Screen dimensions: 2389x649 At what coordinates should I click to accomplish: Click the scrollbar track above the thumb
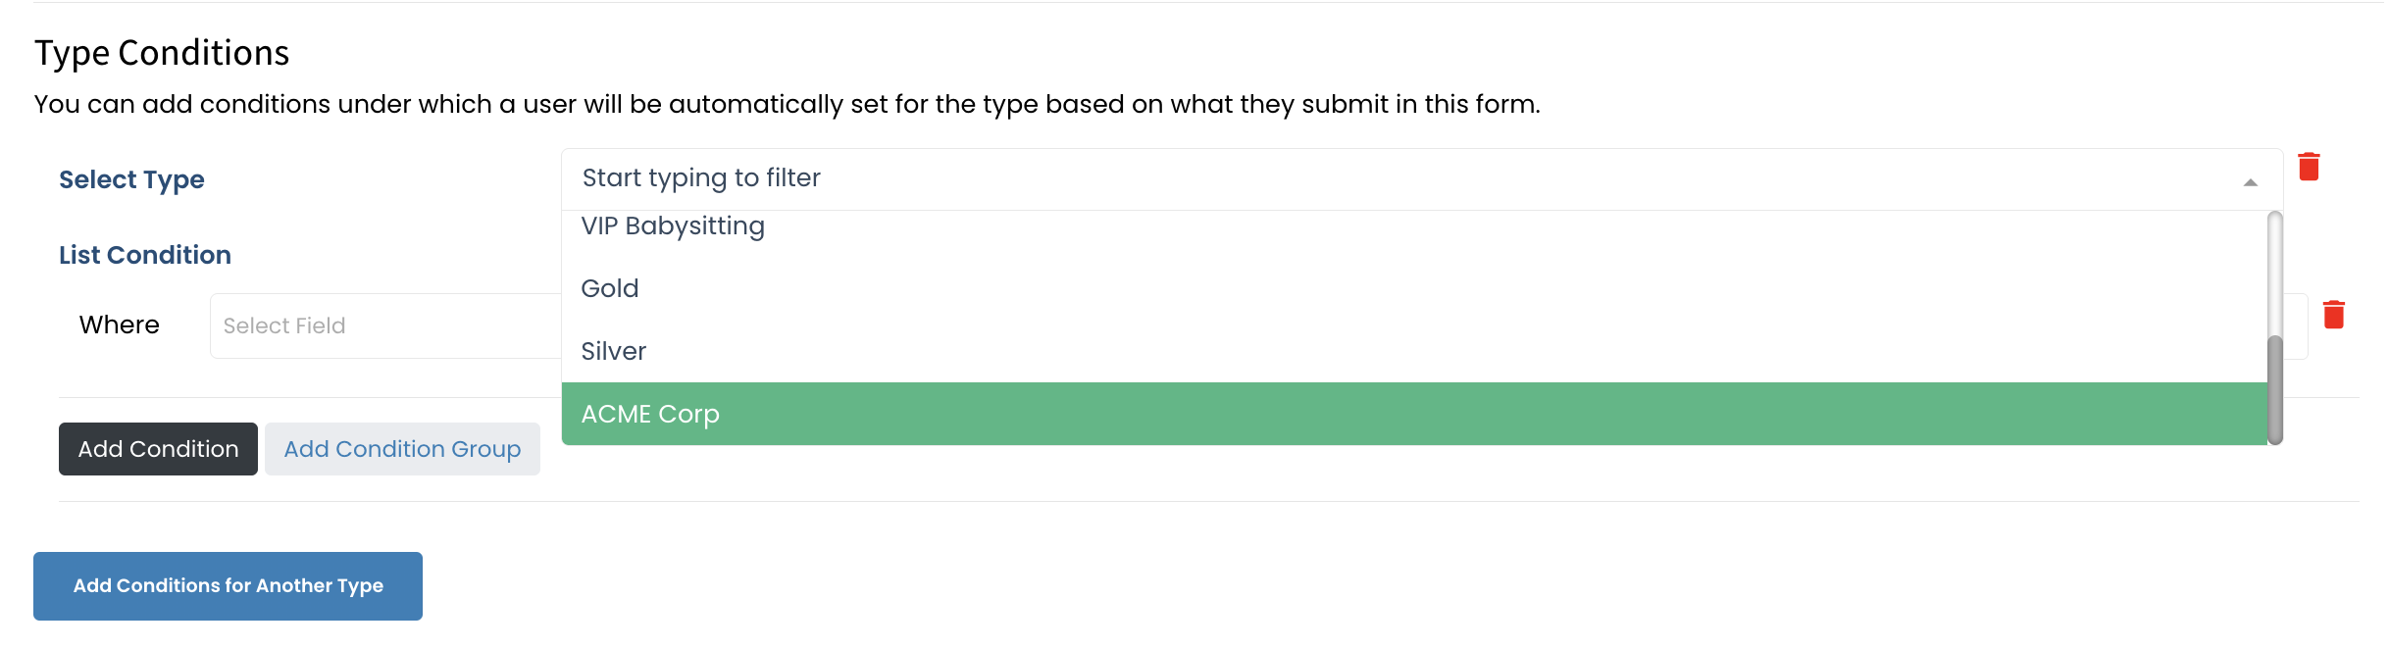coord(2275,275)
